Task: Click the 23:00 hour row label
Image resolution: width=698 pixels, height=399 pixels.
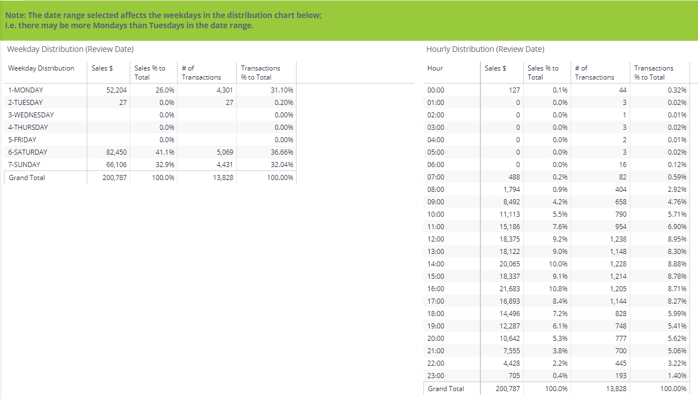Action: pos(436,376)
